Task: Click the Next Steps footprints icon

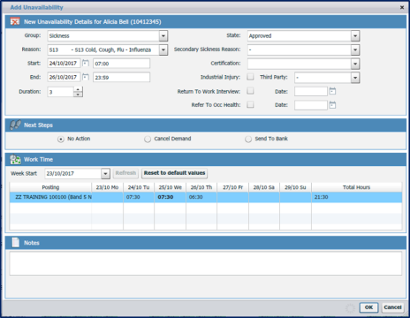Action: coord(15,125)
